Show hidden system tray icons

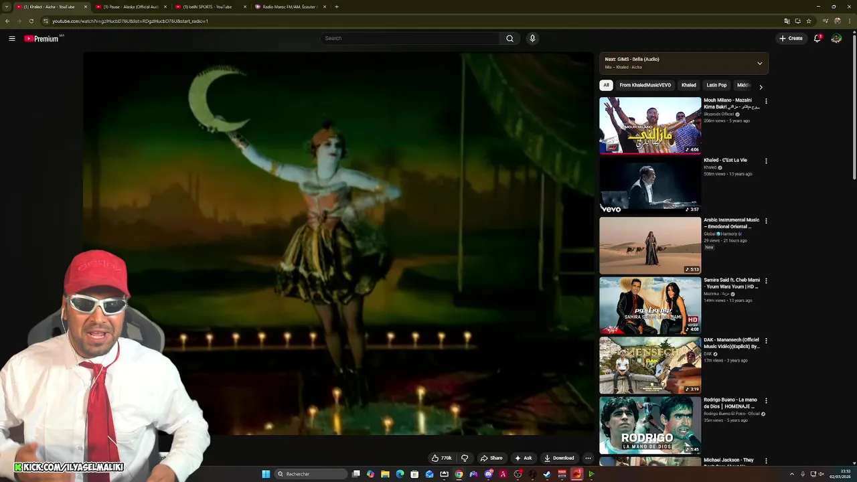click(792, 474)
